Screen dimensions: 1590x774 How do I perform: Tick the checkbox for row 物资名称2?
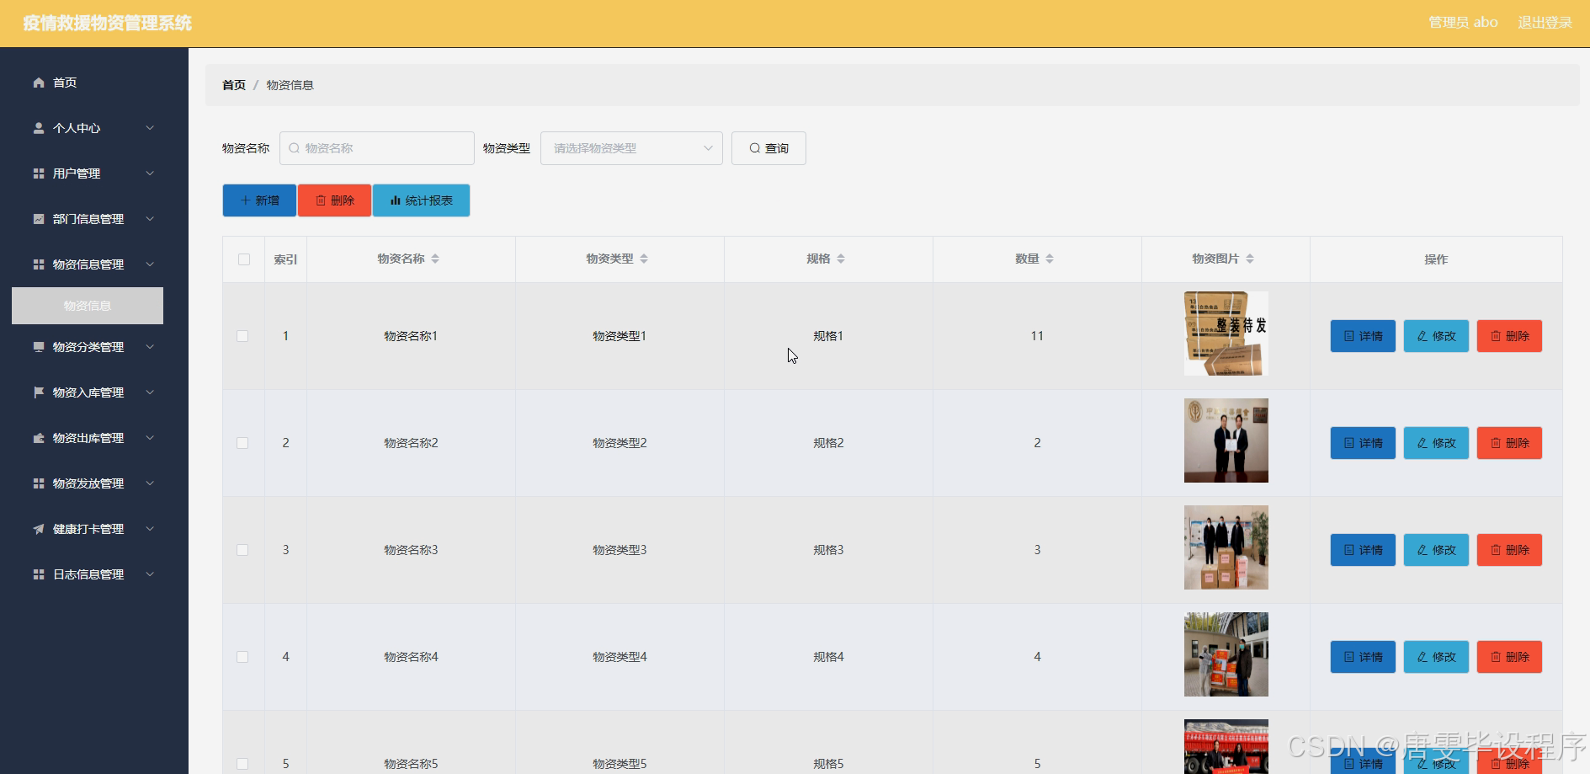point(242,443)
